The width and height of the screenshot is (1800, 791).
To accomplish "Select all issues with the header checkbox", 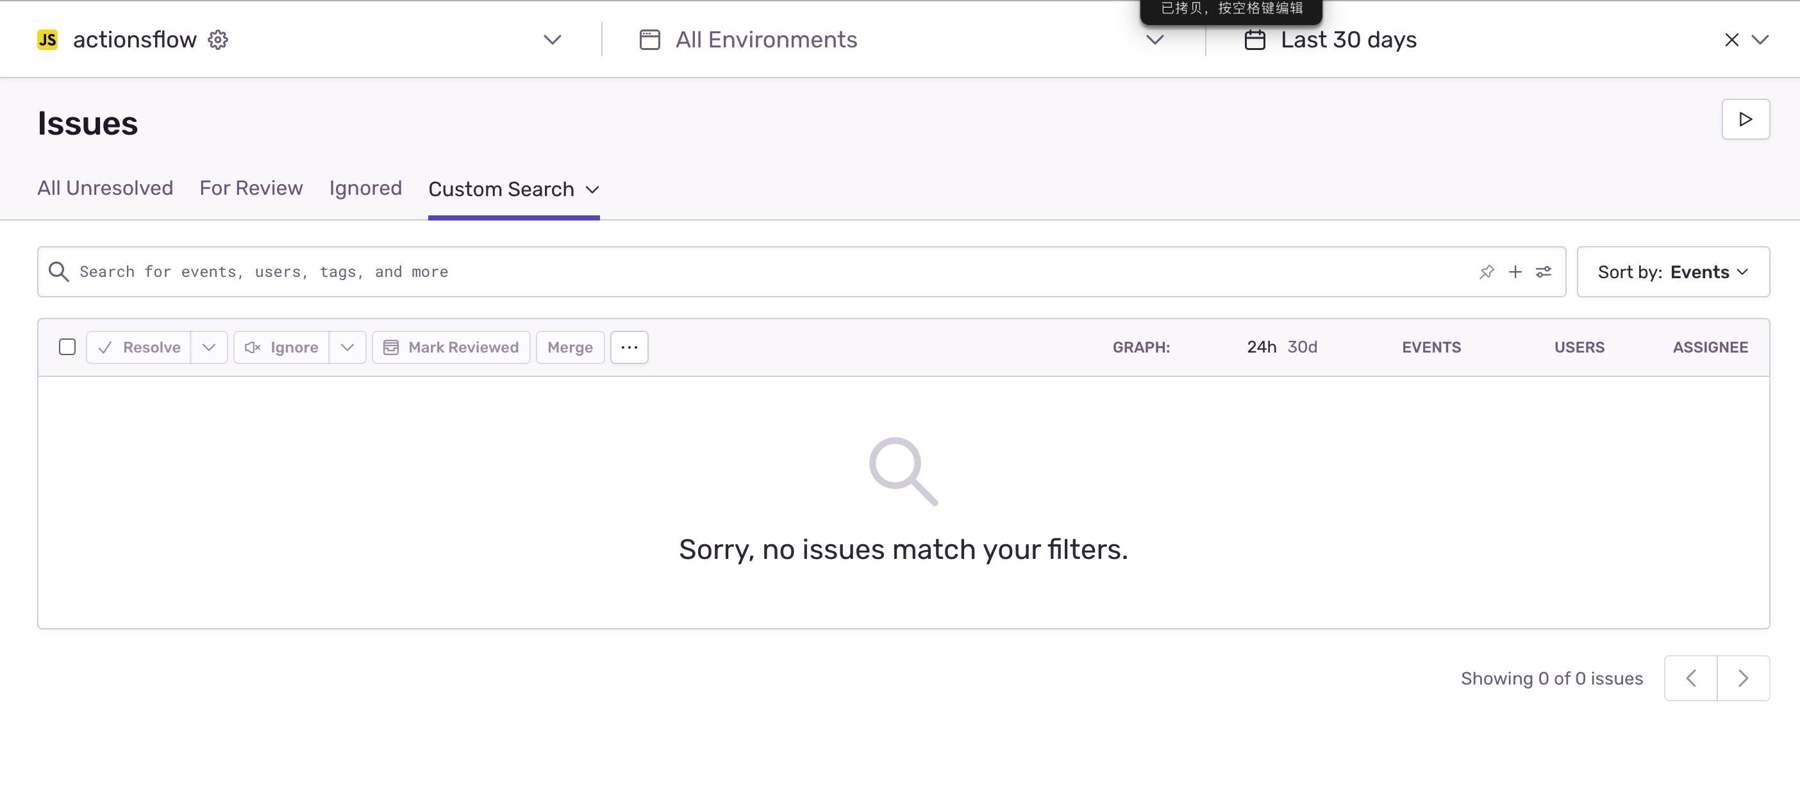I will pos(67,347).
